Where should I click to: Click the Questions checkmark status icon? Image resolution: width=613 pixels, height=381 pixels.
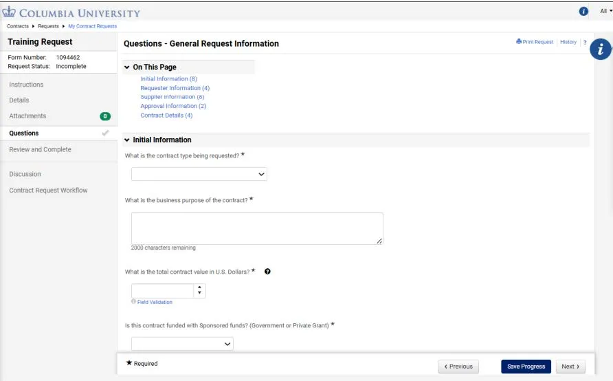(105, 133)
